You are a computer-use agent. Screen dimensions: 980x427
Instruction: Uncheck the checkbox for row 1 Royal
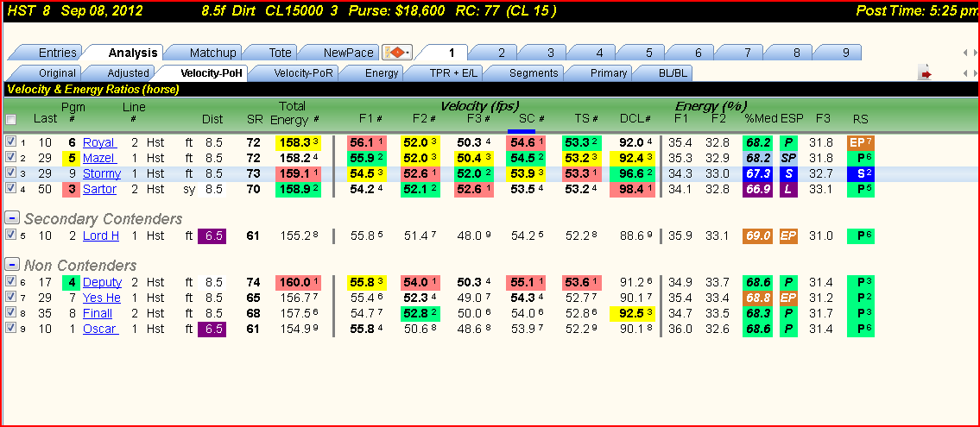pos(9,142)
